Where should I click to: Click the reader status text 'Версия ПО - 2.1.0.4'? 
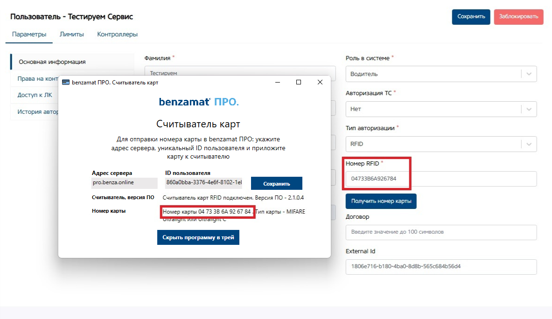(279, 198)
